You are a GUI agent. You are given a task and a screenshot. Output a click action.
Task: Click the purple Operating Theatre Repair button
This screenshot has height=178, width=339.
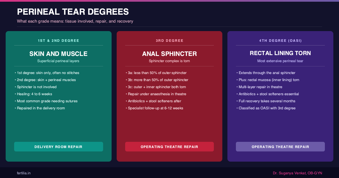pos(280,147)
